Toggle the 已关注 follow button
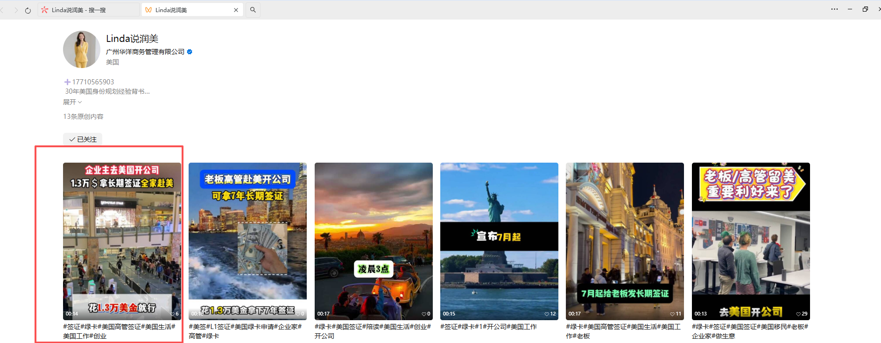 83,139
